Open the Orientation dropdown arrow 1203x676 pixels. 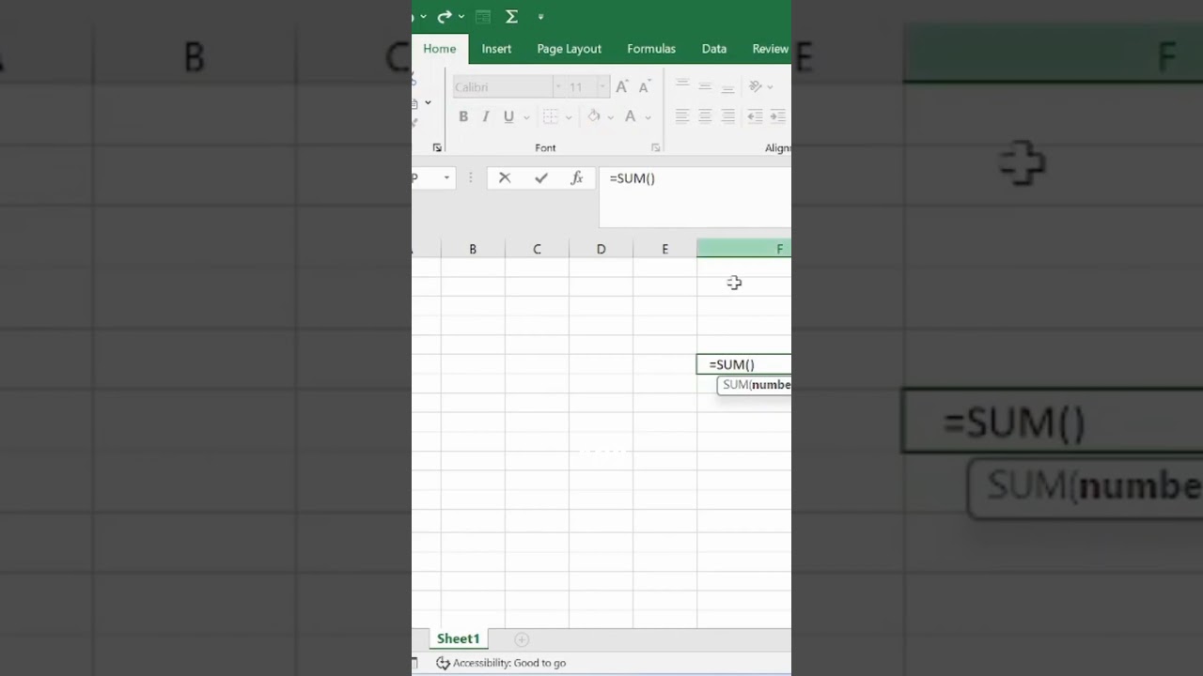[x=770, y=87]
